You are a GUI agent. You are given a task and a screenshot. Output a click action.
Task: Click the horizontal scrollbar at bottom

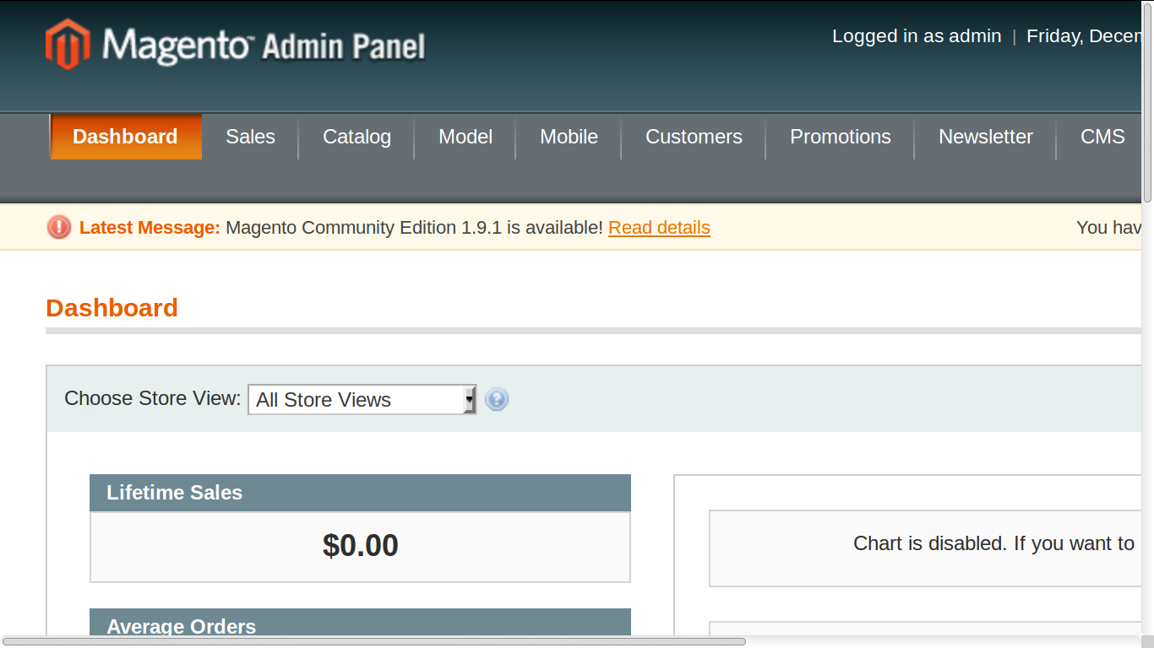point(373,642)
